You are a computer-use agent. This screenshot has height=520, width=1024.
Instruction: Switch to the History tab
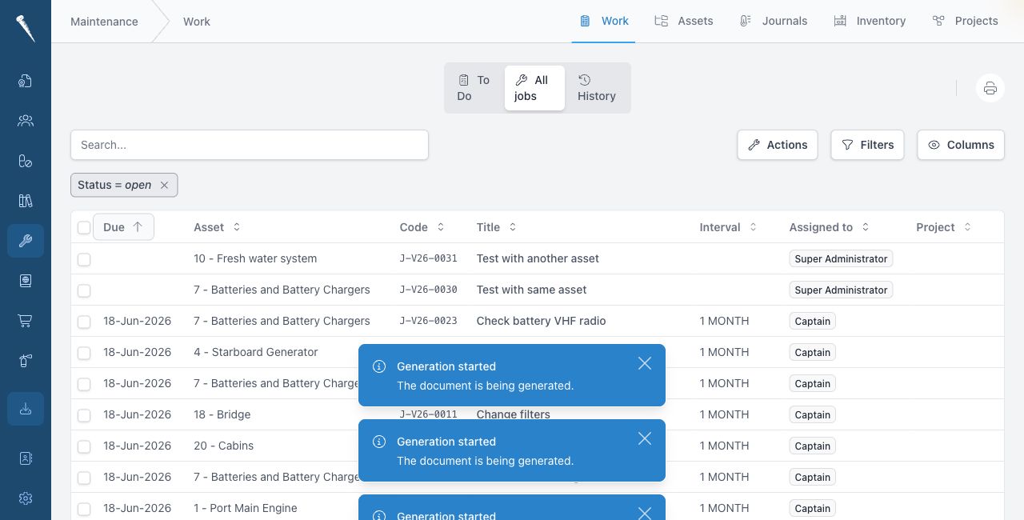tap(597, 88)
